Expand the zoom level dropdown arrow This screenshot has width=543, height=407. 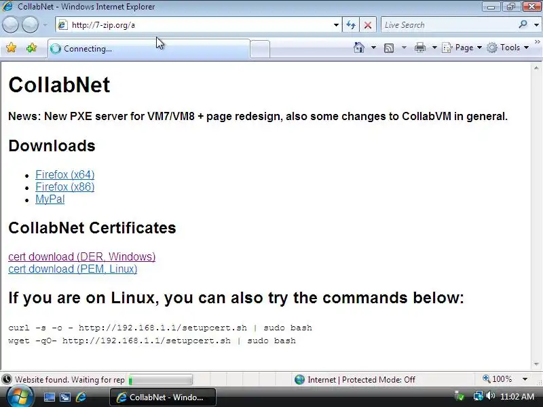tap(525, 379)
